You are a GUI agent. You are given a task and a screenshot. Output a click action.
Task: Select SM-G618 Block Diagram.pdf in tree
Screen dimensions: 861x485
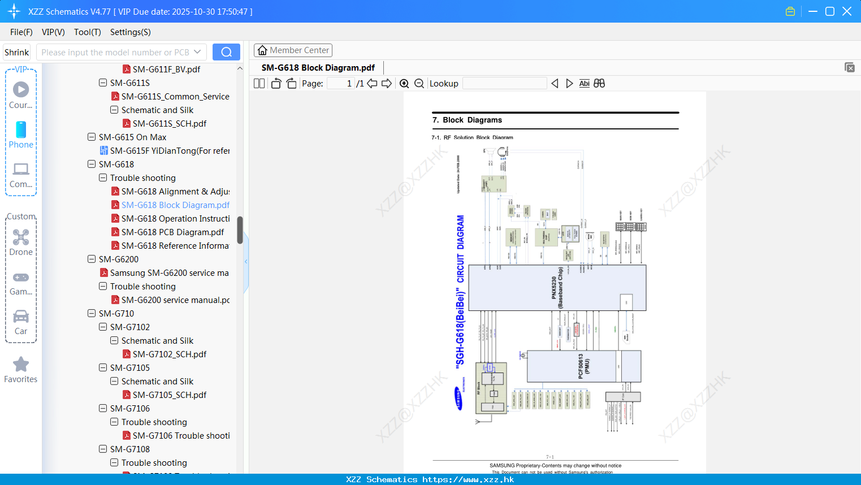tap(171, 205)
